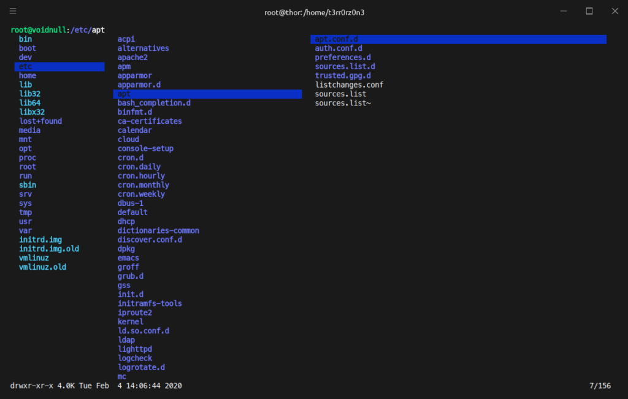Click the sources.list file

(340, 94)
